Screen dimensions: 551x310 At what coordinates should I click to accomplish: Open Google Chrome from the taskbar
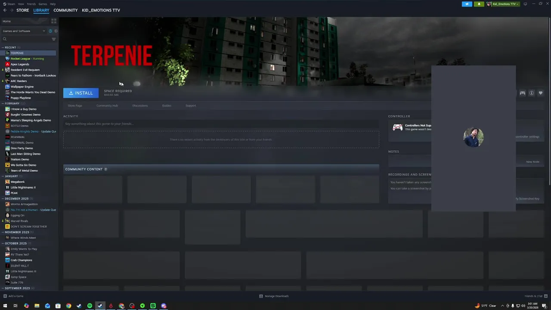point(68,306)
